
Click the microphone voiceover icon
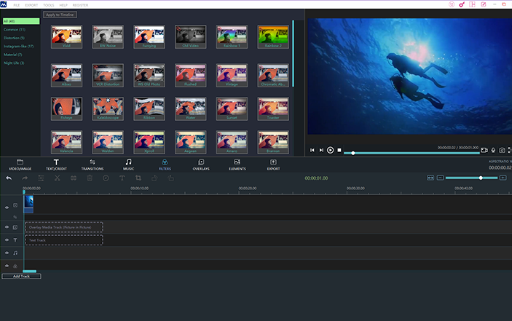pyautogui.click(x=493, y=150)
